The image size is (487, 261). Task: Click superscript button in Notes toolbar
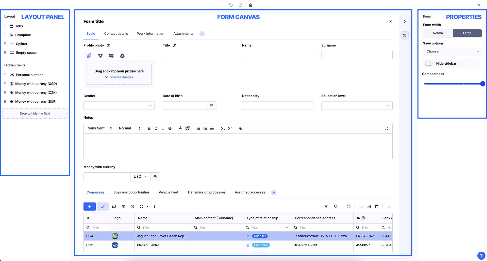click(230, 128)
